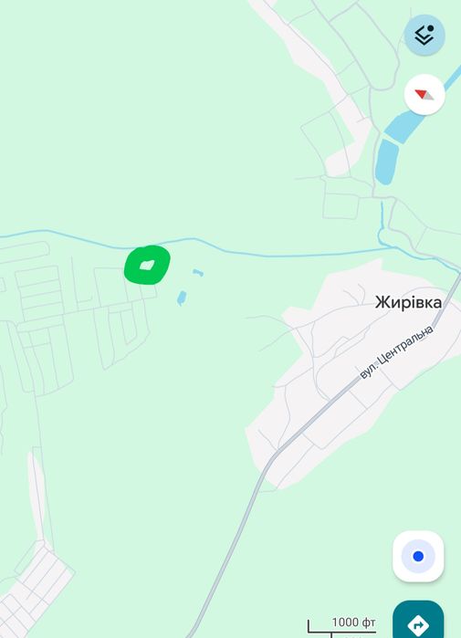
Task: Tap the stream channel below the lakes
Action: [x=382, y=222]
